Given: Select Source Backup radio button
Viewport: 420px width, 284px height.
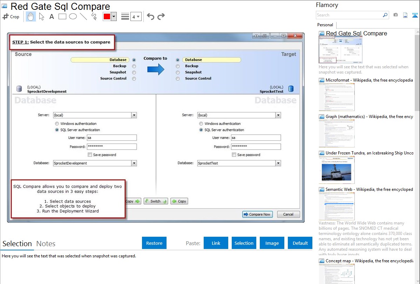Looking at the screenshot, I should (x=134, y=66).
